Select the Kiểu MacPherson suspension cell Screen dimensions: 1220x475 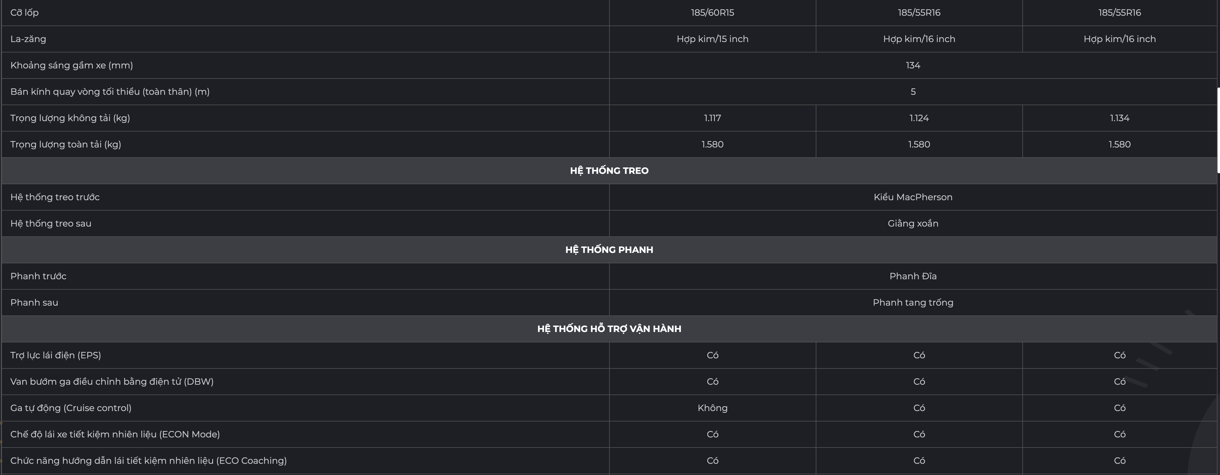913,197
